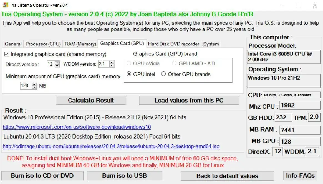Click the GPU memory MB value field

[26, 86]
